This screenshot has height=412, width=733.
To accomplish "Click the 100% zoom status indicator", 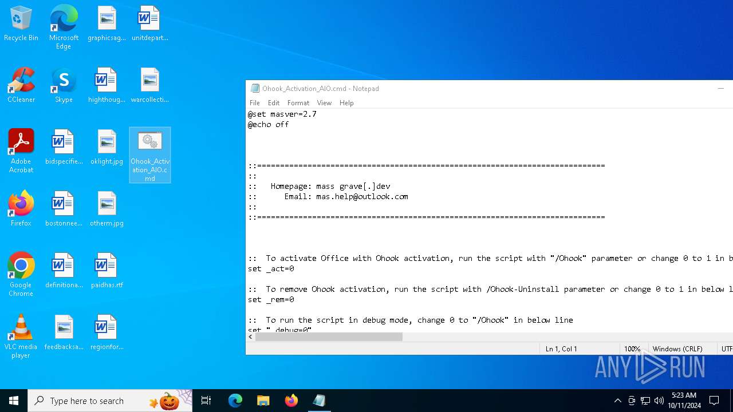I will point(632,348).
